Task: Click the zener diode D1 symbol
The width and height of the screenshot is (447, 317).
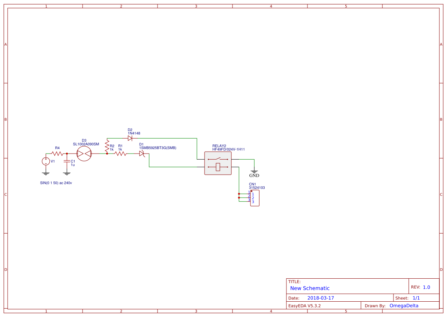Action: (142, 153)
